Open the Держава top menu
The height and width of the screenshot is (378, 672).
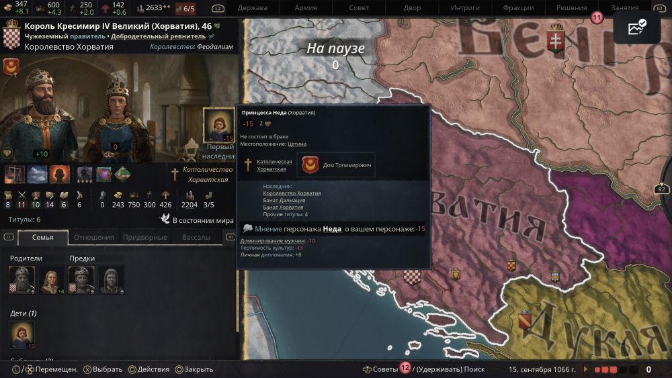point(253,7)
